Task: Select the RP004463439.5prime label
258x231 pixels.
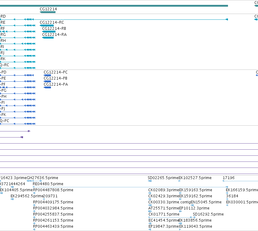Action: (53, 226)
